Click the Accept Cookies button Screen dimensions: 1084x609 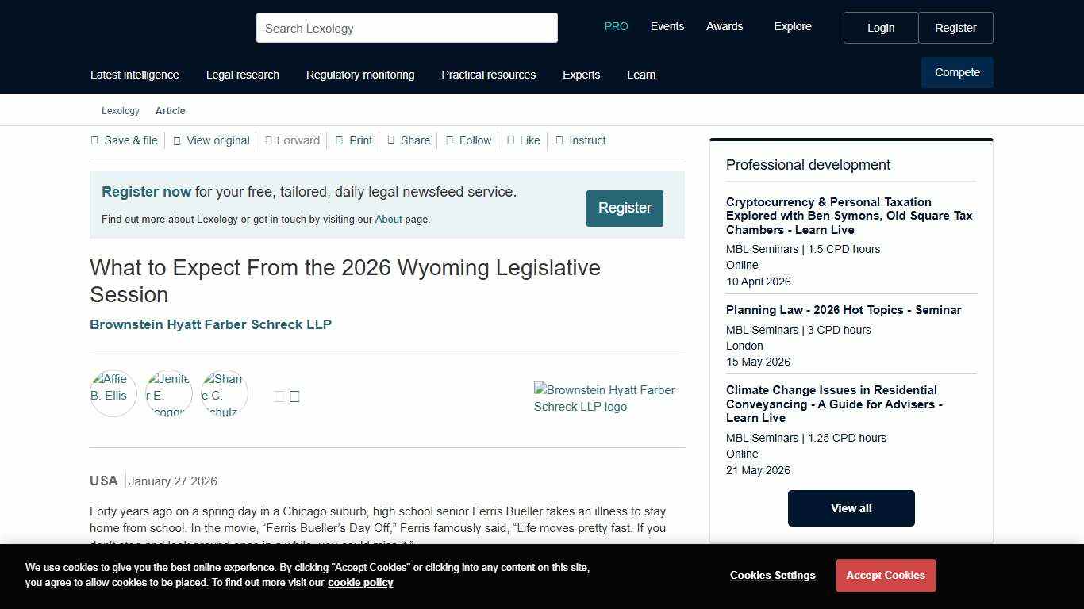click(885, 575)
